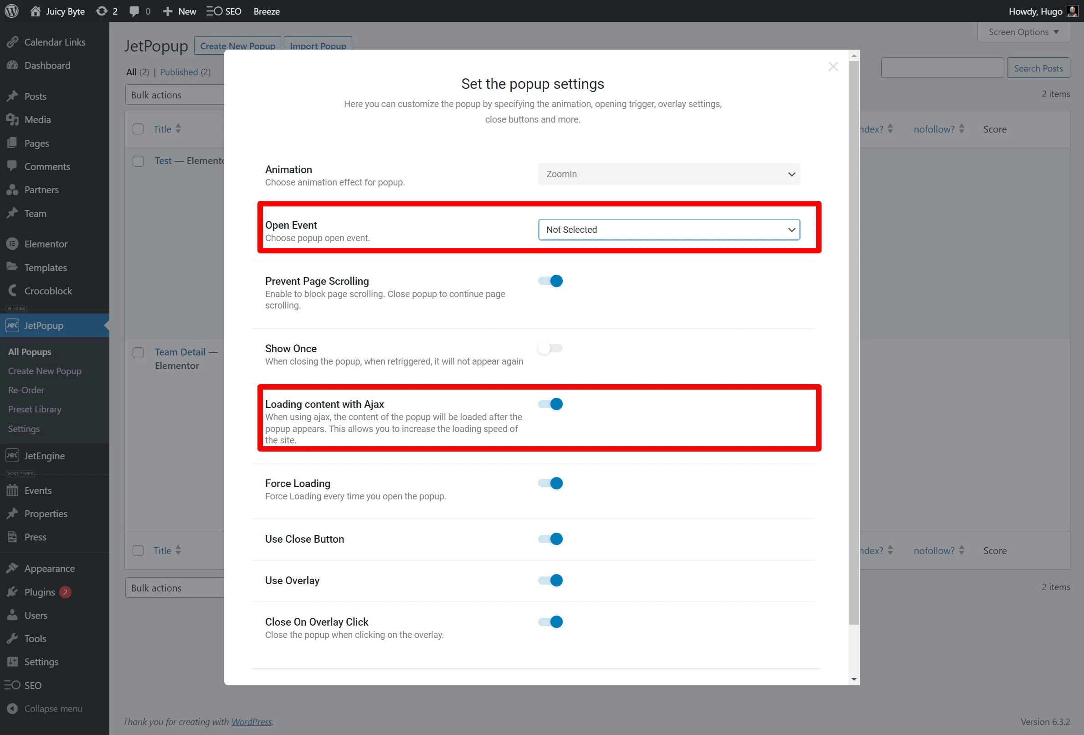1084x735 pixels.
Task: Click the Elementor sidebar icon
Action: 13,244
